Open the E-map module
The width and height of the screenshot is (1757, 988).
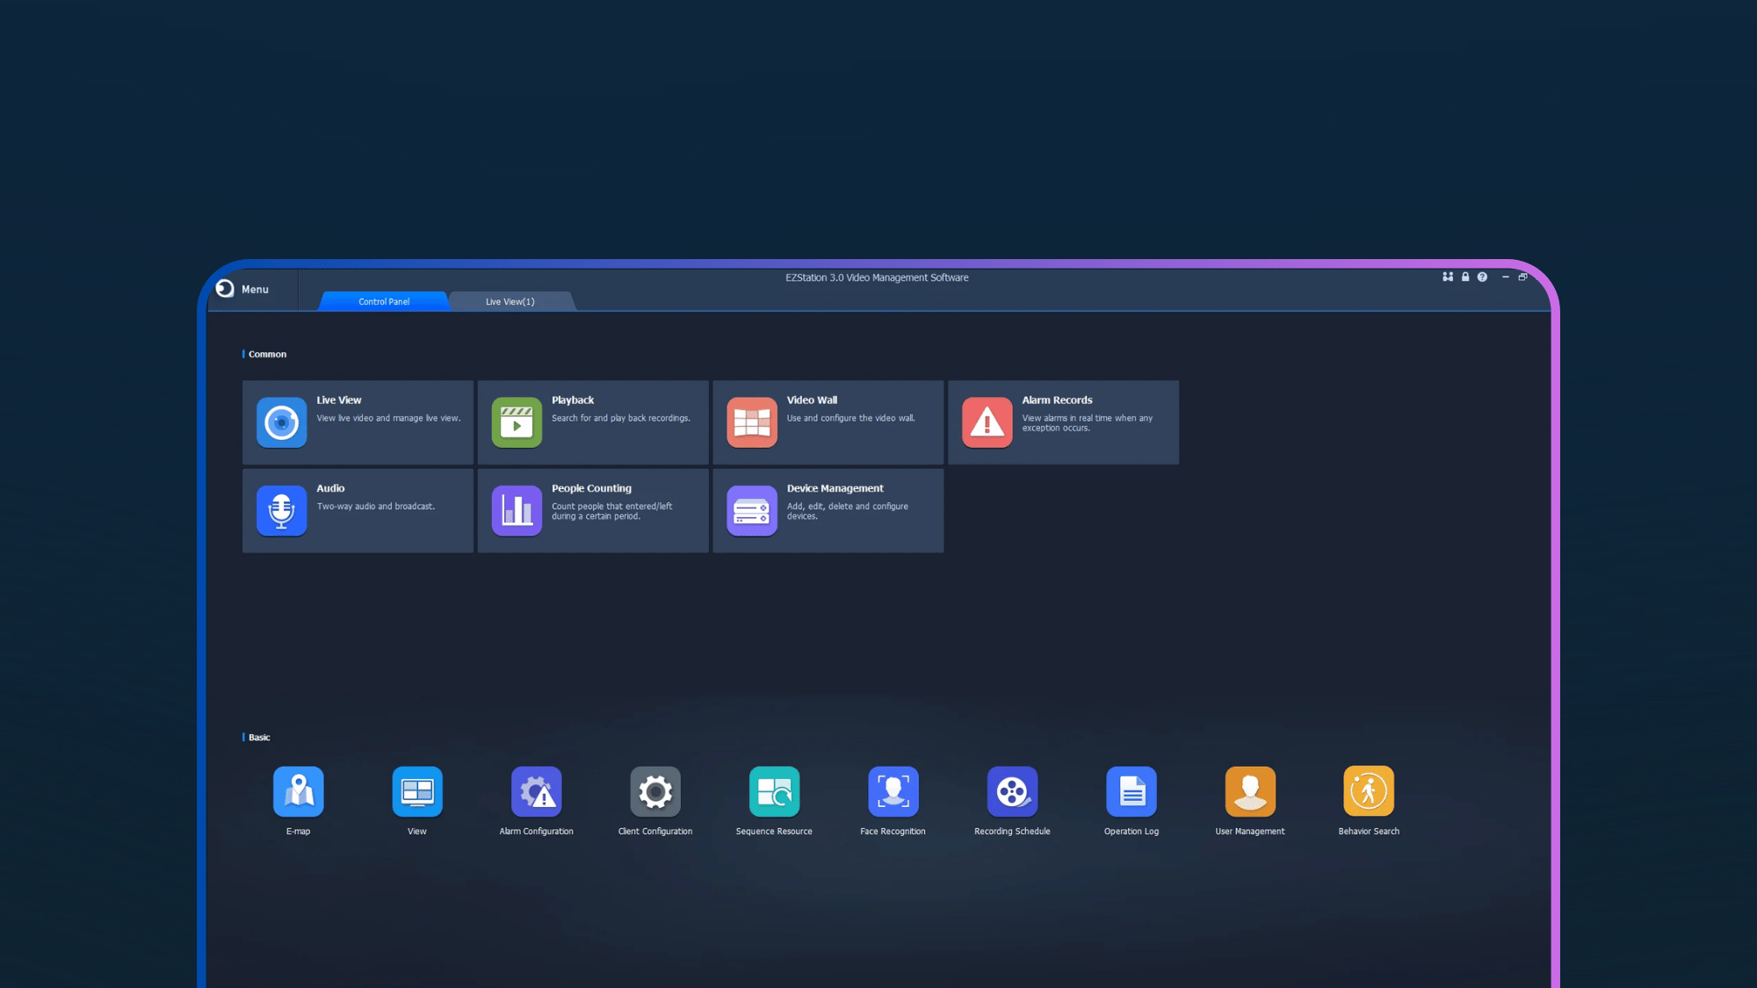coord(298,790)
